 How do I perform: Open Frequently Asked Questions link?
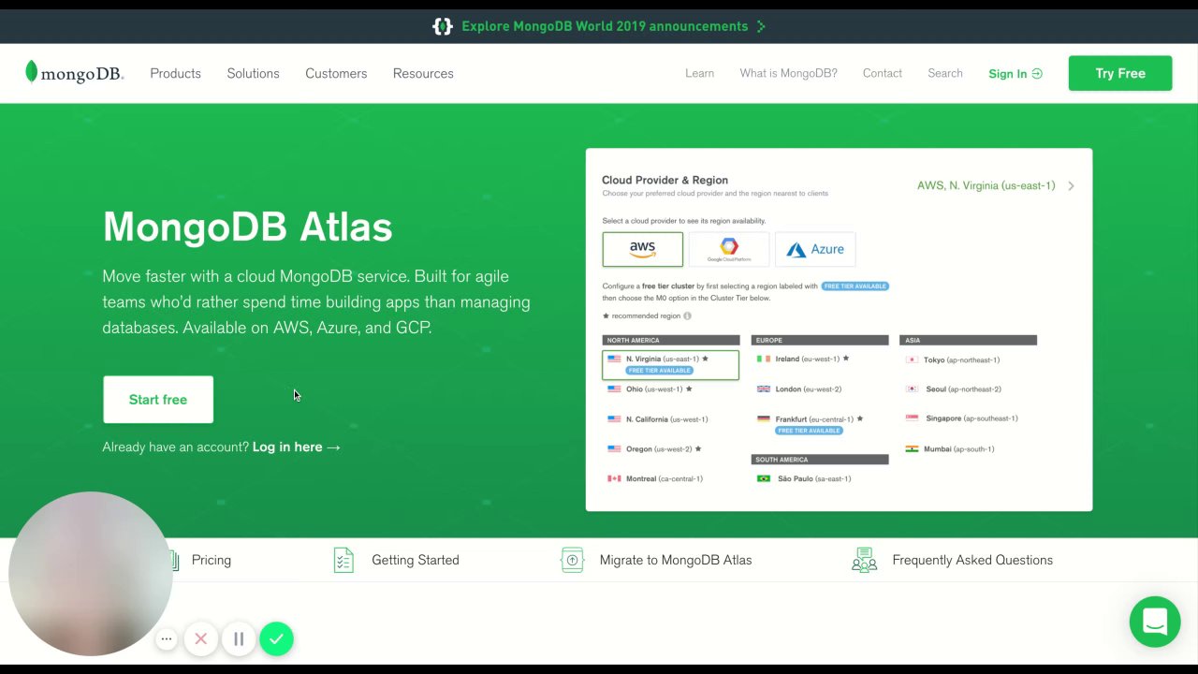pos(972,560)
